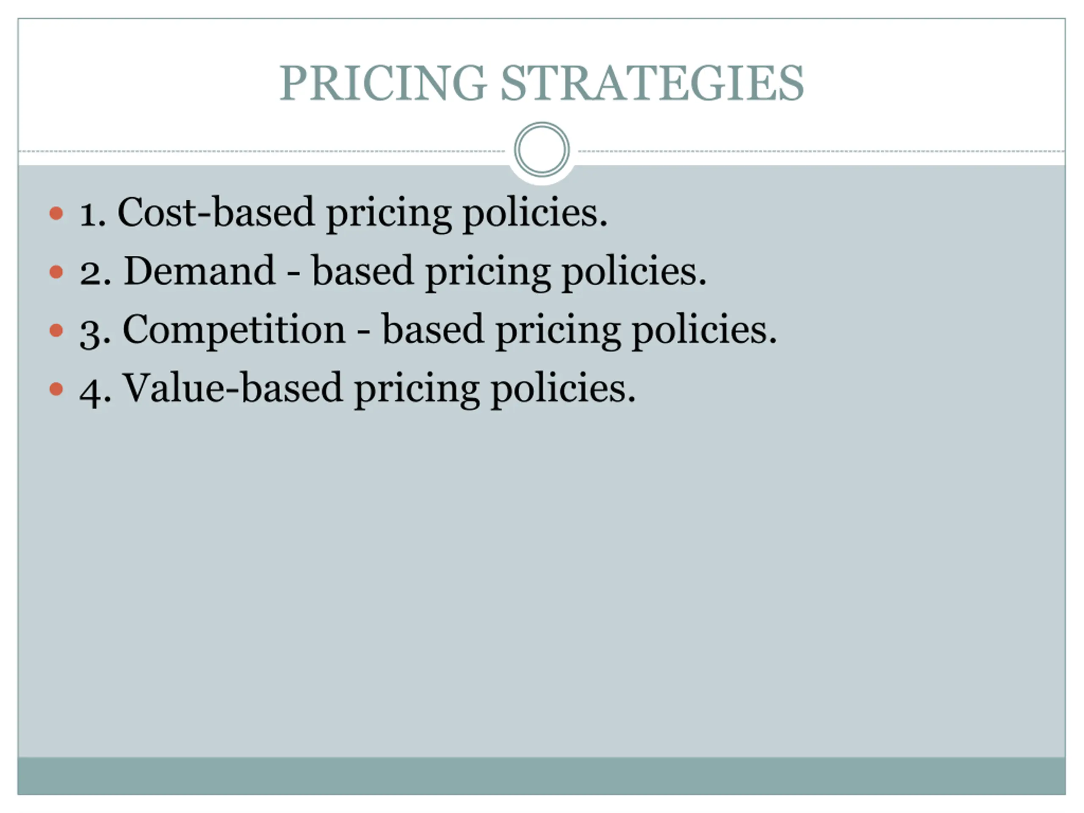Click the word "Demand" in second item
This screenshot has width=1084, height=813.
coord(199,271)
